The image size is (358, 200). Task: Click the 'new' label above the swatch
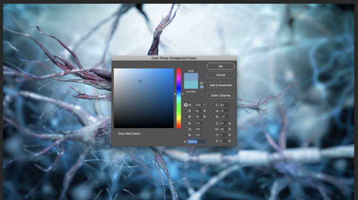[191, 71]
